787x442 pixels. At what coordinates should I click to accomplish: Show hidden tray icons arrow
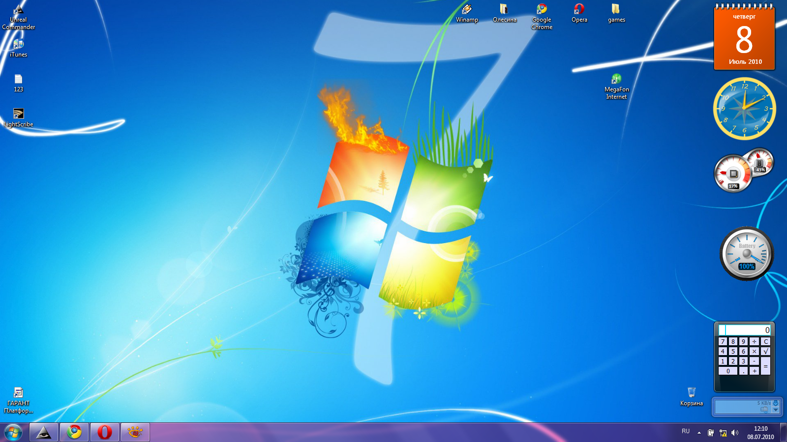(699, 433)
